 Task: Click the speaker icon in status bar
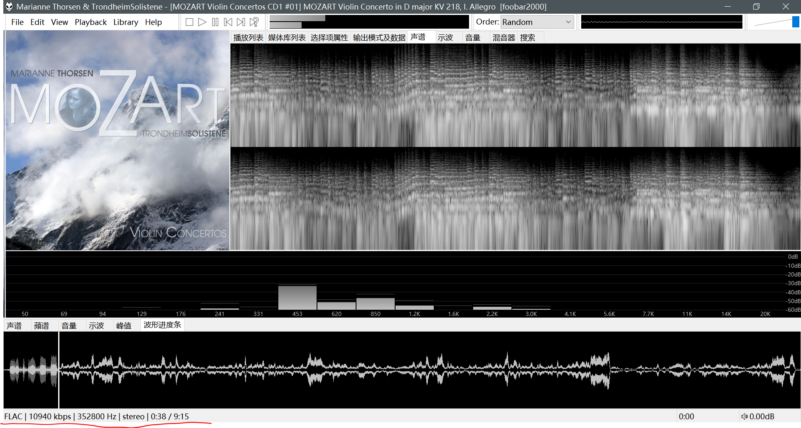(x=744, y=416)
